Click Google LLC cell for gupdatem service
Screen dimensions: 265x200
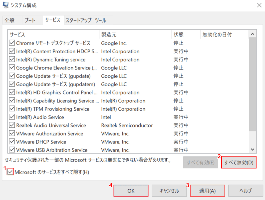114,84
